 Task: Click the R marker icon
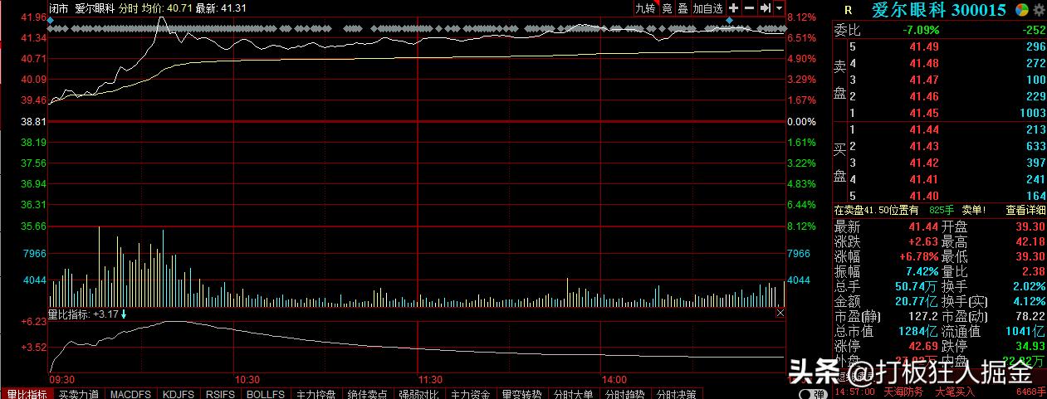848,11
